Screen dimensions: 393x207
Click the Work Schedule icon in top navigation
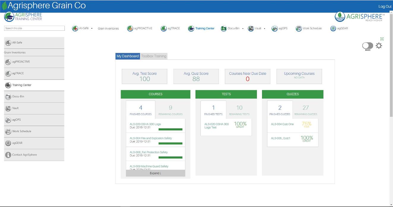[x=299, y=28]
